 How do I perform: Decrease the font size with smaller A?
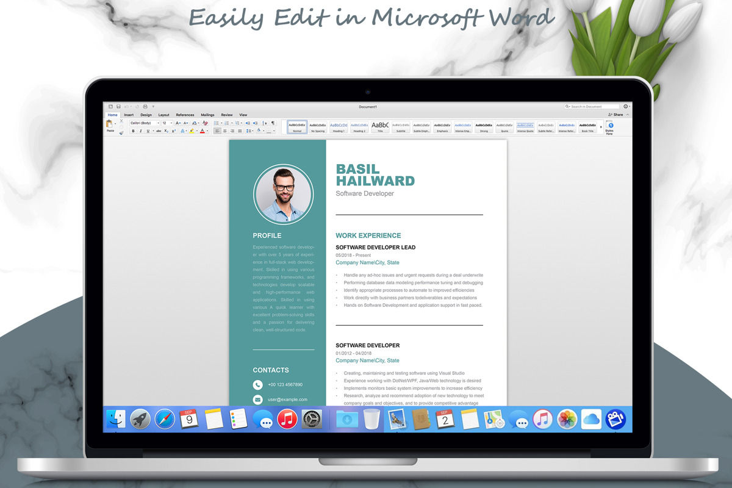pos(186,123)
